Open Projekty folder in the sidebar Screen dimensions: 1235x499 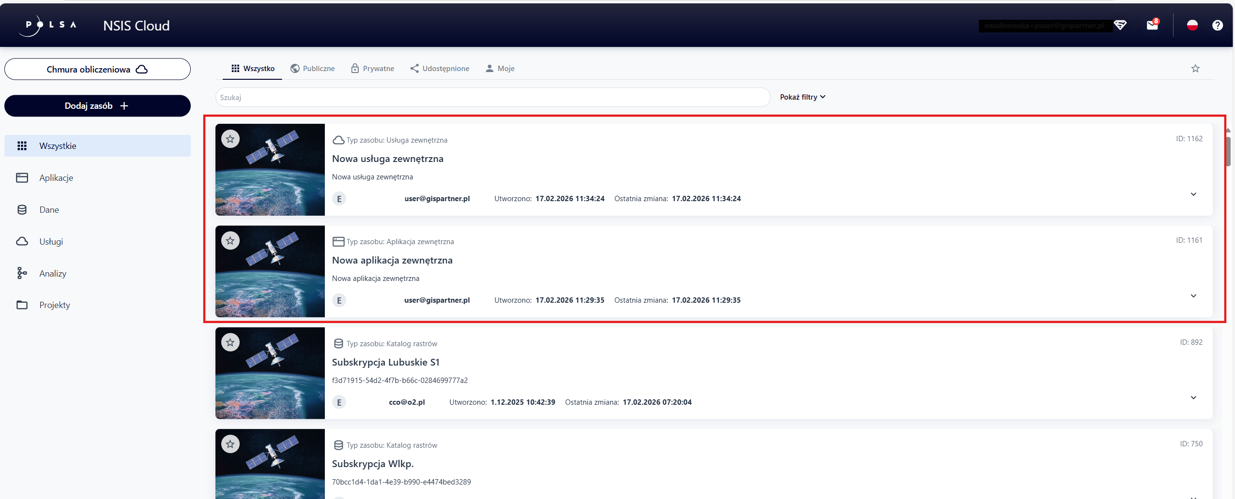pos(54,305)
